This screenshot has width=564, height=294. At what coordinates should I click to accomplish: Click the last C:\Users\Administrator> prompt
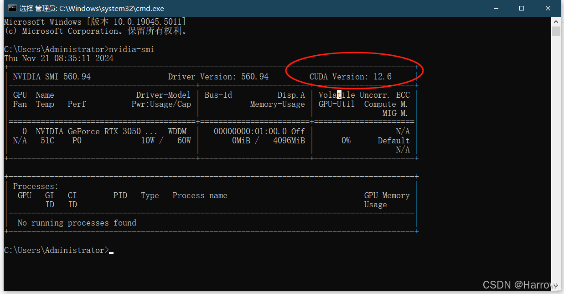57,250
